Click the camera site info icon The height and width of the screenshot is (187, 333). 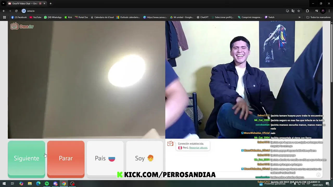[24, 11]
